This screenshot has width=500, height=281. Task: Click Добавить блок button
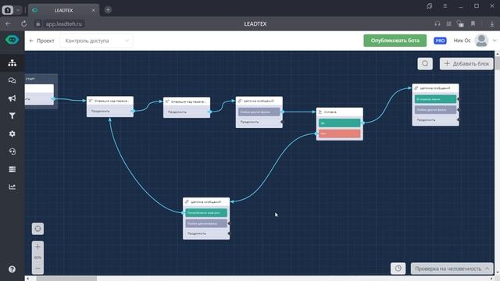(x=466, y=63)
